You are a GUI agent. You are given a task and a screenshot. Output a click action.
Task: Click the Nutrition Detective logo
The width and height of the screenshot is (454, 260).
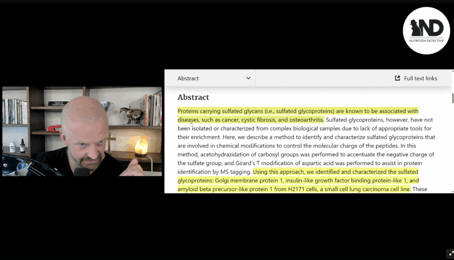tap(426, 31)
